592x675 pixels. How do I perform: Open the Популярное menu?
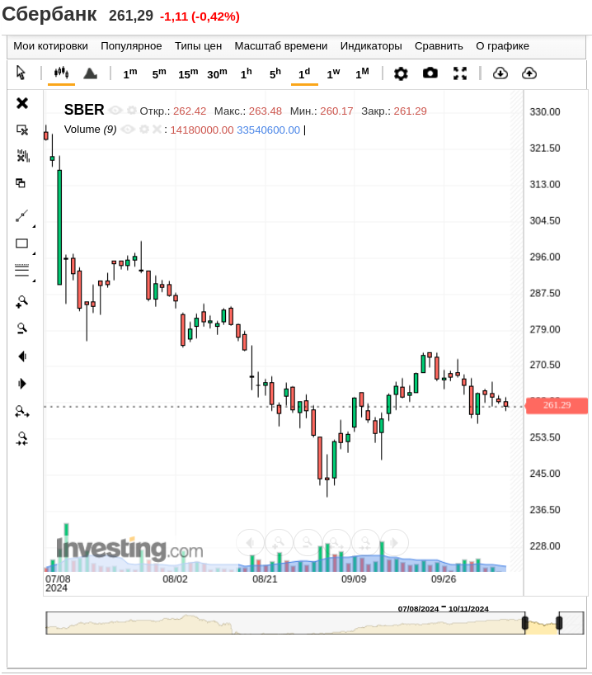click(131, 46)
